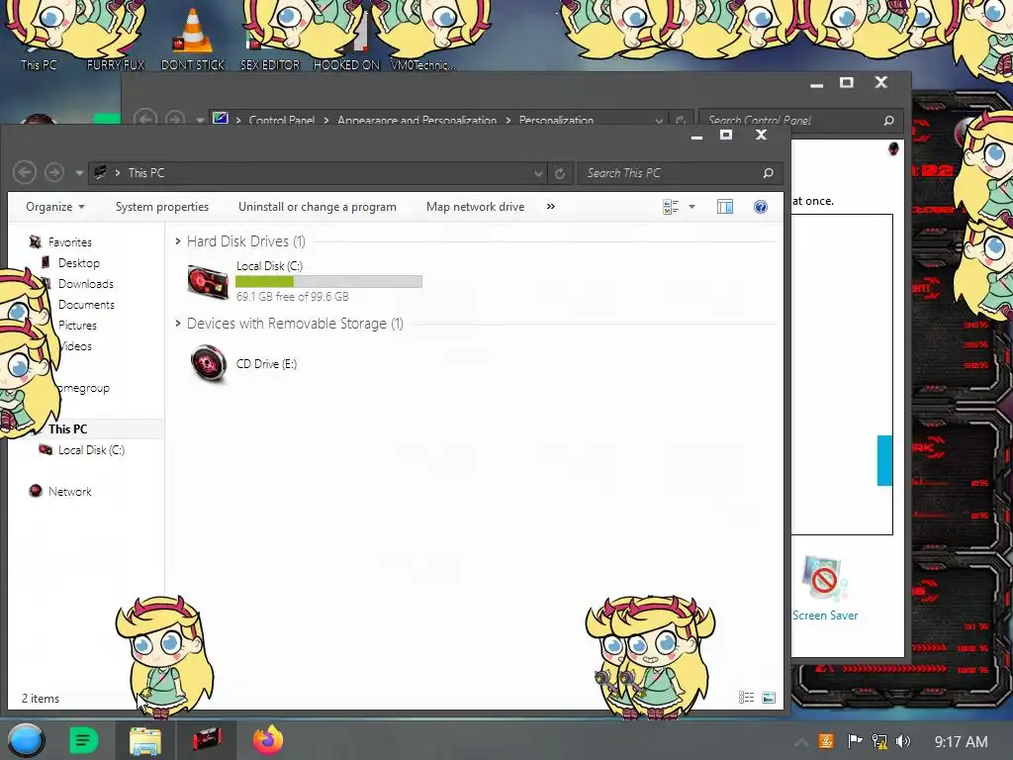Show hidden tray icons arrow
1013x760 pixels.
pos(801,742)
